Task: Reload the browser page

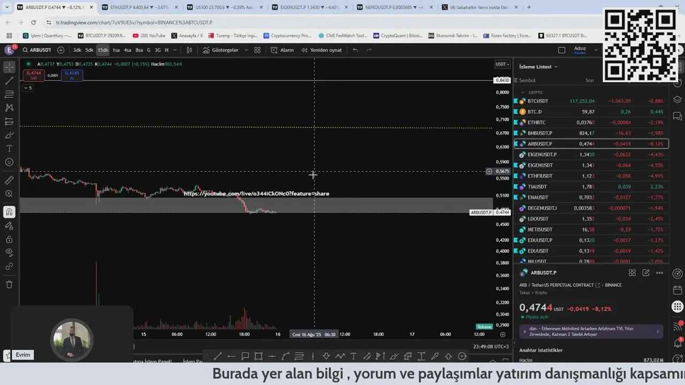Action: [x=33, y=22]
